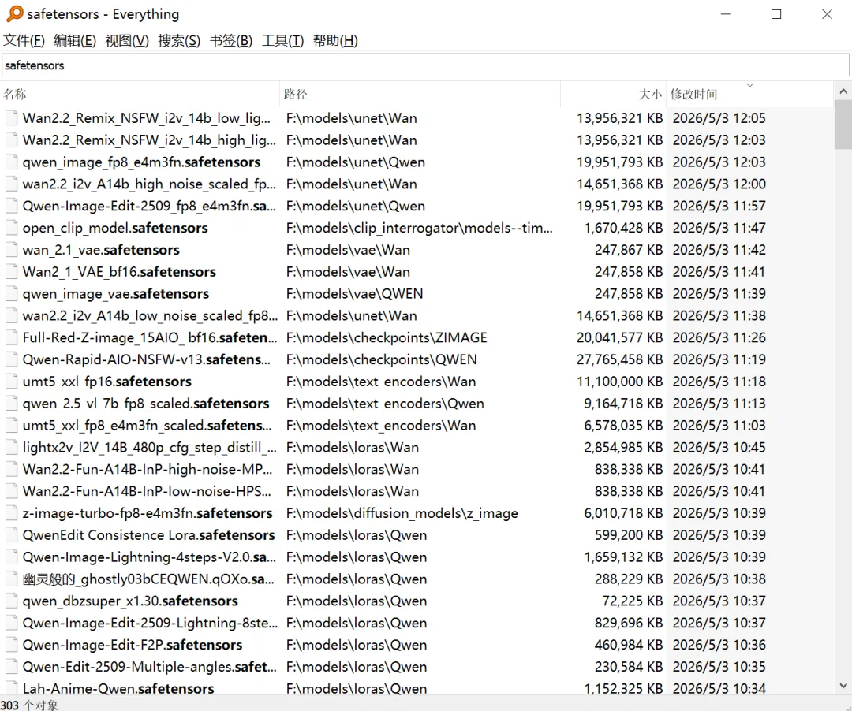Click status bar text 303 个对象
This screenshot has height=711, width=852.
tap(29, 705)
